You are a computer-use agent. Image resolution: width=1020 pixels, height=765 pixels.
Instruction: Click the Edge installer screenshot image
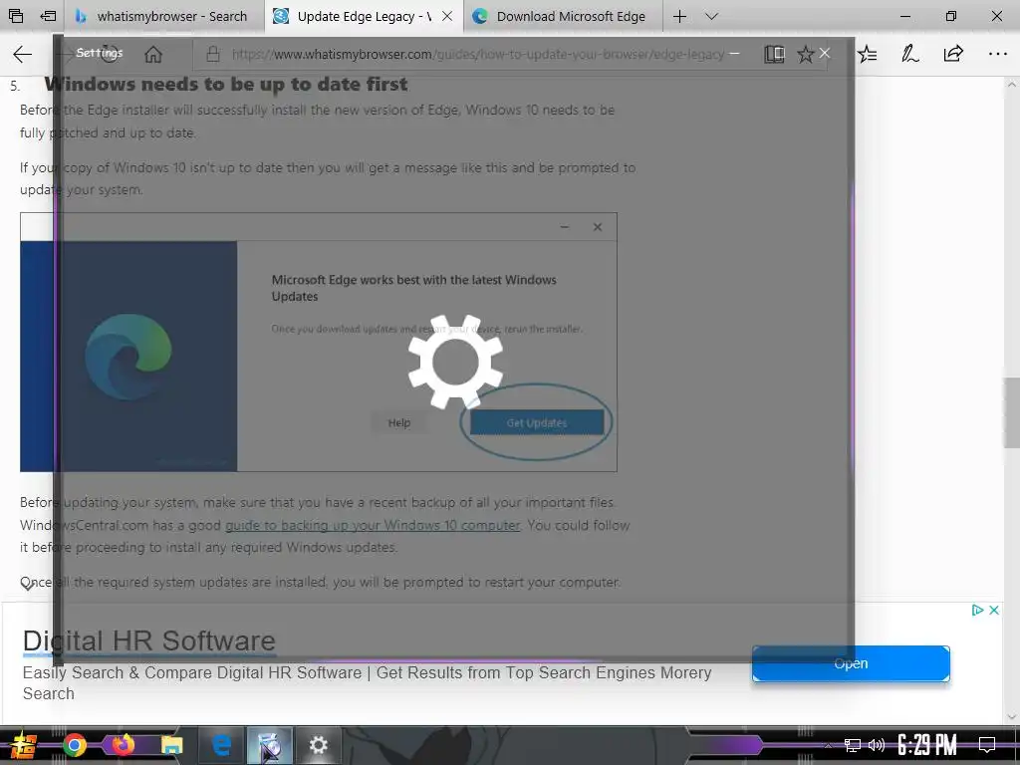click(318, 343)
